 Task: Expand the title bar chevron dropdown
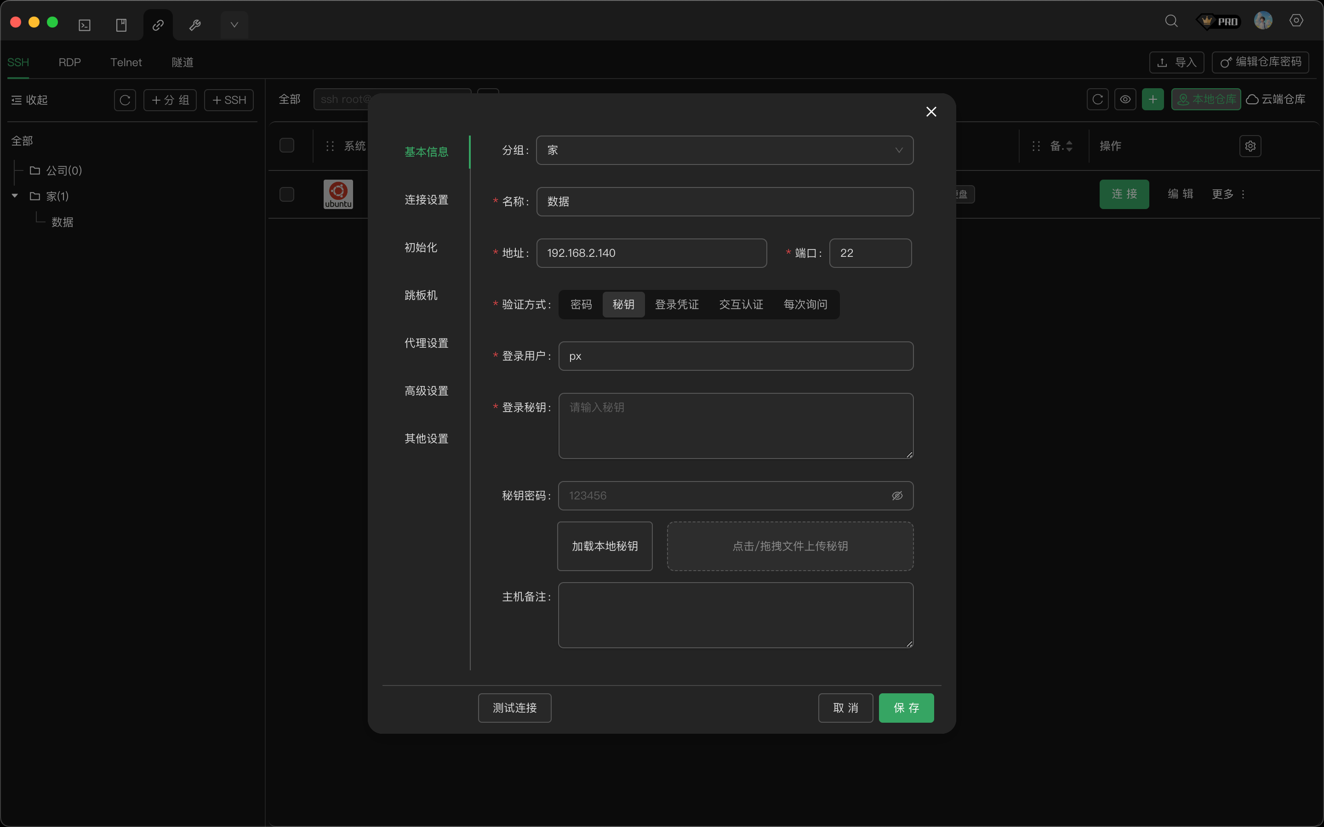point(234,25)
